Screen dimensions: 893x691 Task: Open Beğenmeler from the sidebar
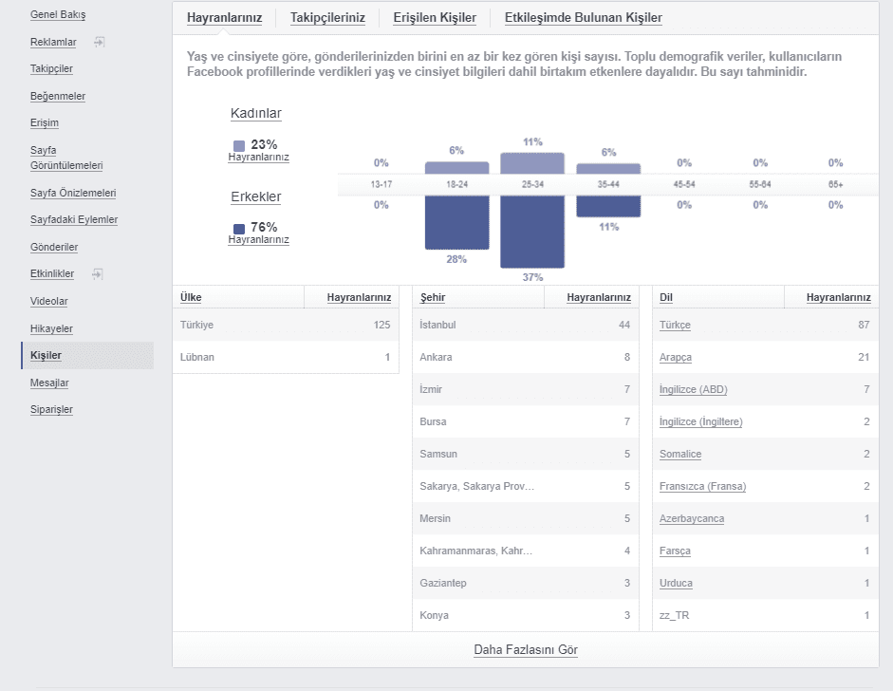tap(58, 96)
